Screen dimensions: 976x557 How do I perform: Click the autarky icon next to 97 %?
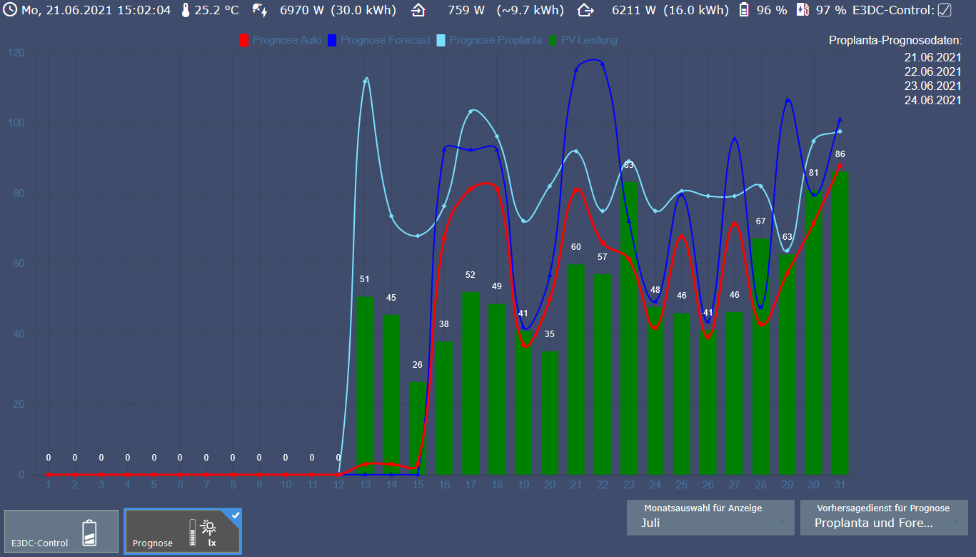[803, 10]
